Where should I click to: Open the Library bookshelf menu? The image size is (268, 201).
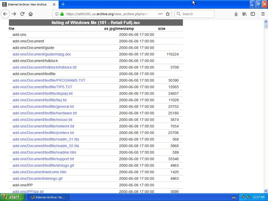pyautogui.click(x=244, y=14)
